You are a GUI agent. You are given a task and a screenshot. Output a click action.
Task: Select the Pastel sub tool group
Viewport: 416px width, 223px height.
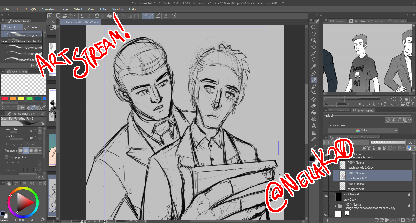pyautogui.click(x=34, y=27)
